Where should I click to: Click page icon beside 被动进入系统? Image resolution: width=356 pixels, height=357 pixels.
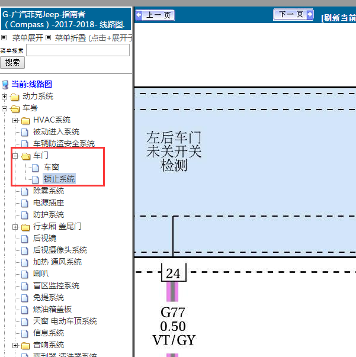(25, 132)
